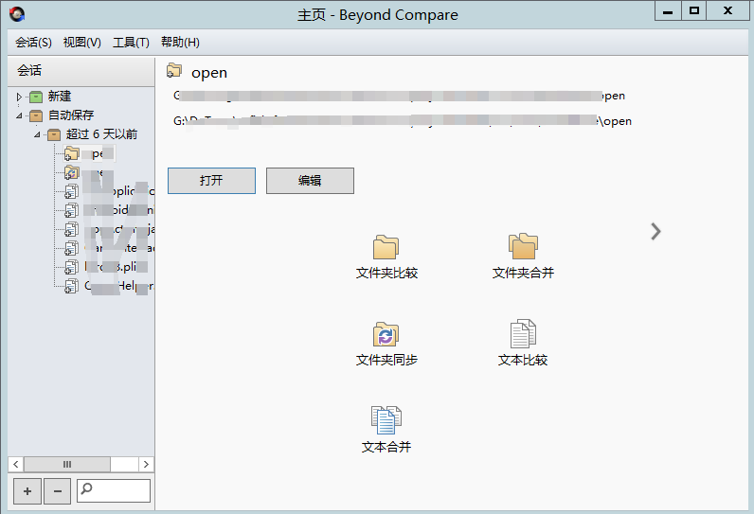Click the 超过 6 天以前 label
Viewport: 754px width, 514px height.
click(101, 134)
